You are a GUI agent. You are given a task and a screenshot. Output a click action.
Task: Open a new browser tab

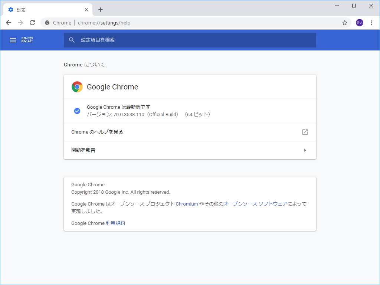[100, 9]
